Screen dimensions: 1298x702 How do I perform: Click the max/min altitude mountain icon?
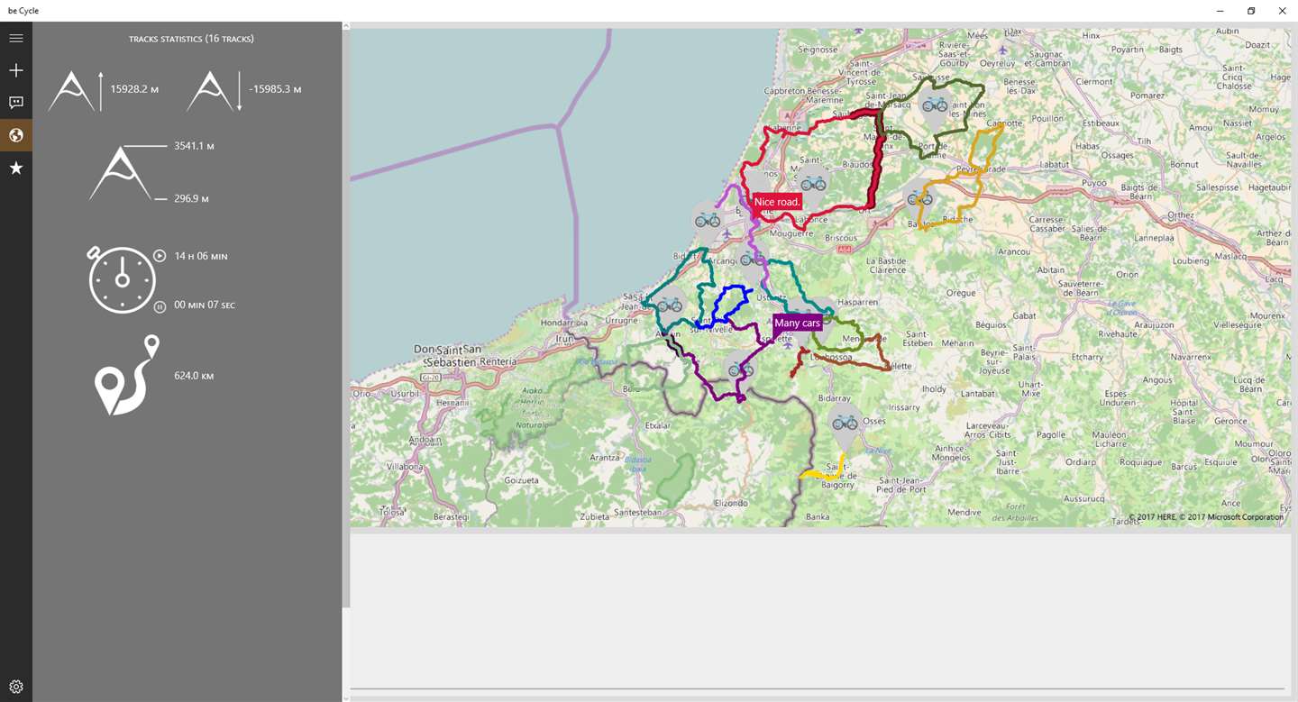pyautogui.click(x=128, y=172)
